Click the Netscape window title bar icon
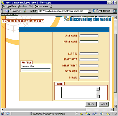Viewport: 118px width, 116px height. click(3, 3)
